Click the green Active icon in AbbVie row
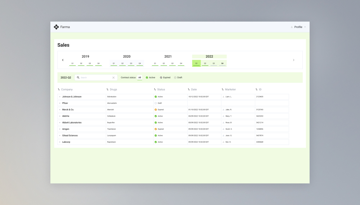 [156, 116]
